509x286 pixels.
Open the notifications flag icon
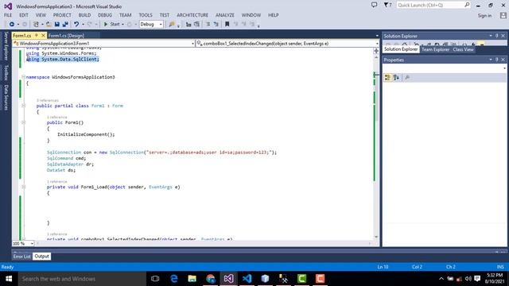click(387, 6)
